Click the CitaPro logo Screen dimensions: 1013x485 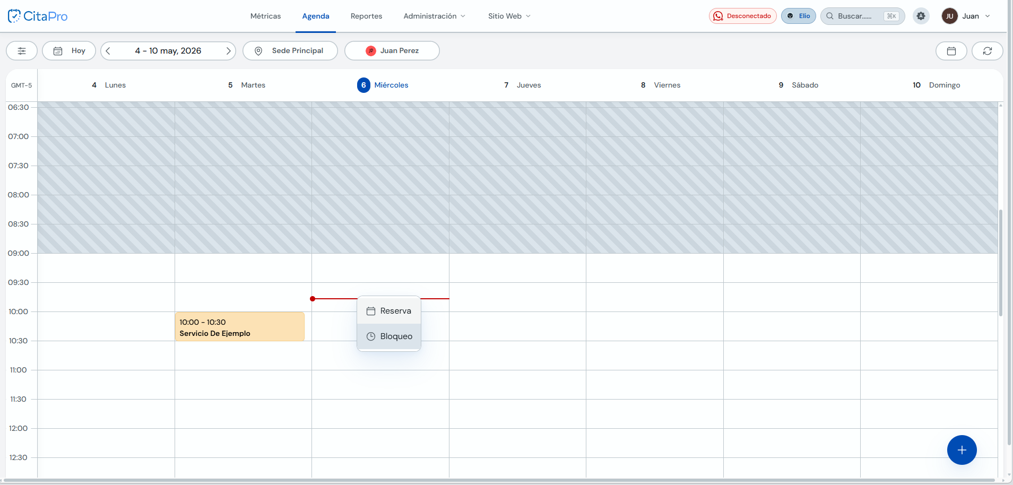(38, 16)
